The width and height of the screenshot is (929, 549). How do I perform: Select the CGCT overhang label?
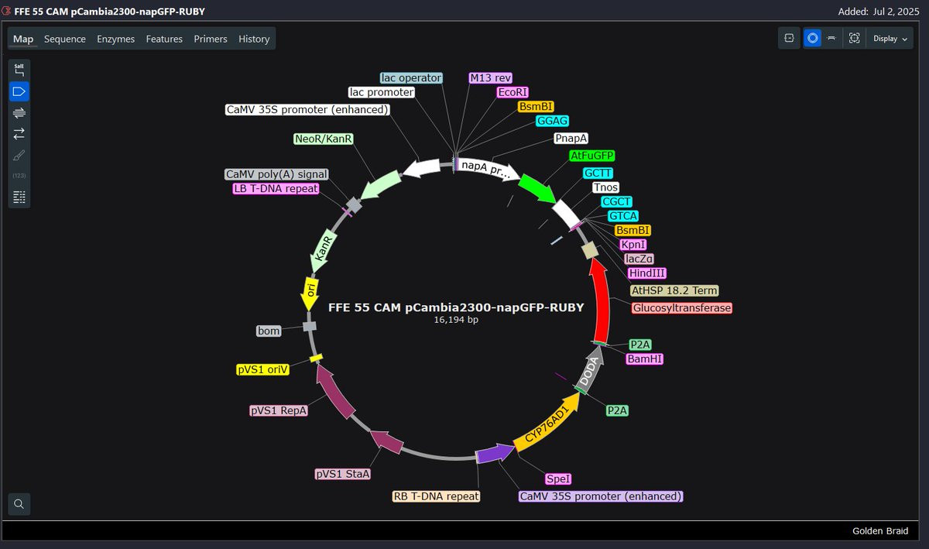coord(617,201)
